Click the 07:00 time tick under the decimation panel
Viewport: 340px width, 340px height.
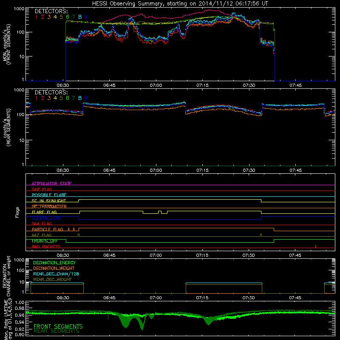point(156,298)
